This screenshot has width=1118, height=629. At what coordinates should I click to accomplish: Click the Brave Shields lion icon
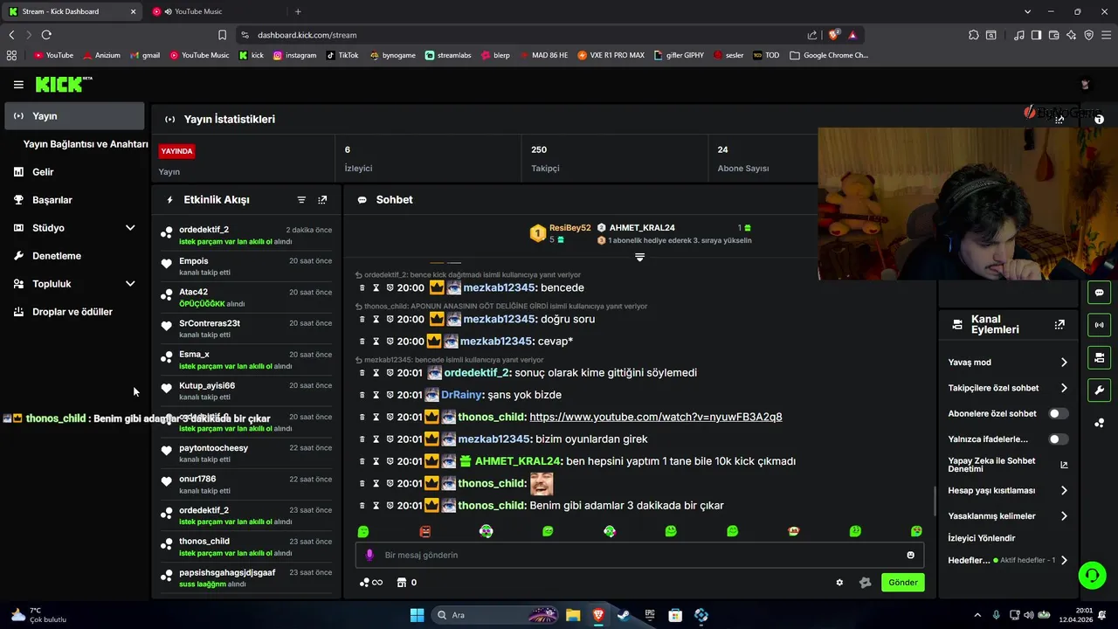[x=834, y=35]
